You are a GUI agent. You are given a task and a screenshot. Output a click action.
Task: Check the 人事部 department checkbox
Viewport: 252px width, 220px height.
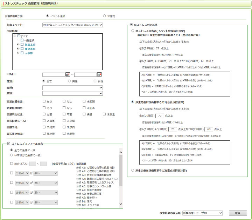pos(22,53)
